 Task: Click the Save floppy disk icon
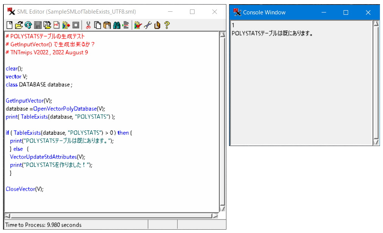pos(38,25)
